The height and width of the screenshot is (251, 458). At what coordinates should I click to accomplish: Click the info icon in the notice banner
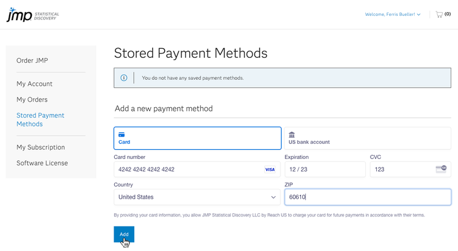pos(124,78)
